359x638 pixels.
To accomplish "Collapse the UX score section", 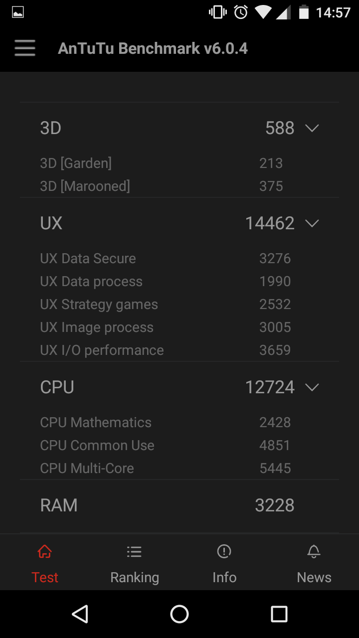I will (x=312, y=223).
